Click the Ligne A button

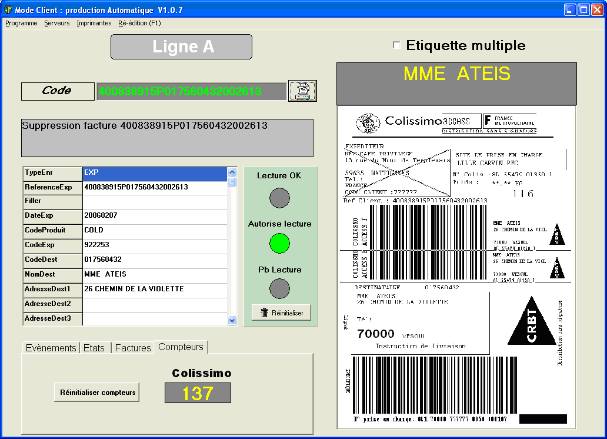[181, 47]
